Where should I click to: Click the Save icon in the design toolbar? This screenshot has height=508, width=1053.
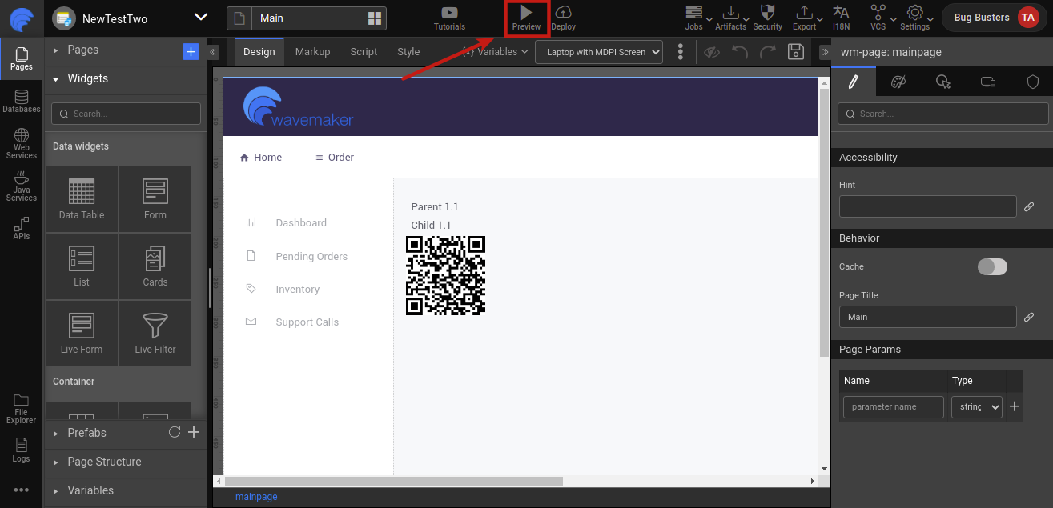pos(795,51)
